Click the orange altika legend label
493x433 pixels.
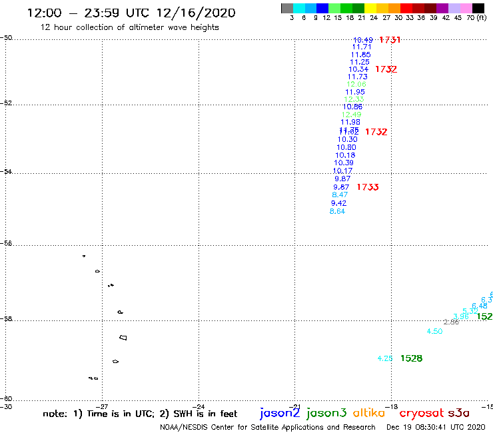click(x=369, y=412)
